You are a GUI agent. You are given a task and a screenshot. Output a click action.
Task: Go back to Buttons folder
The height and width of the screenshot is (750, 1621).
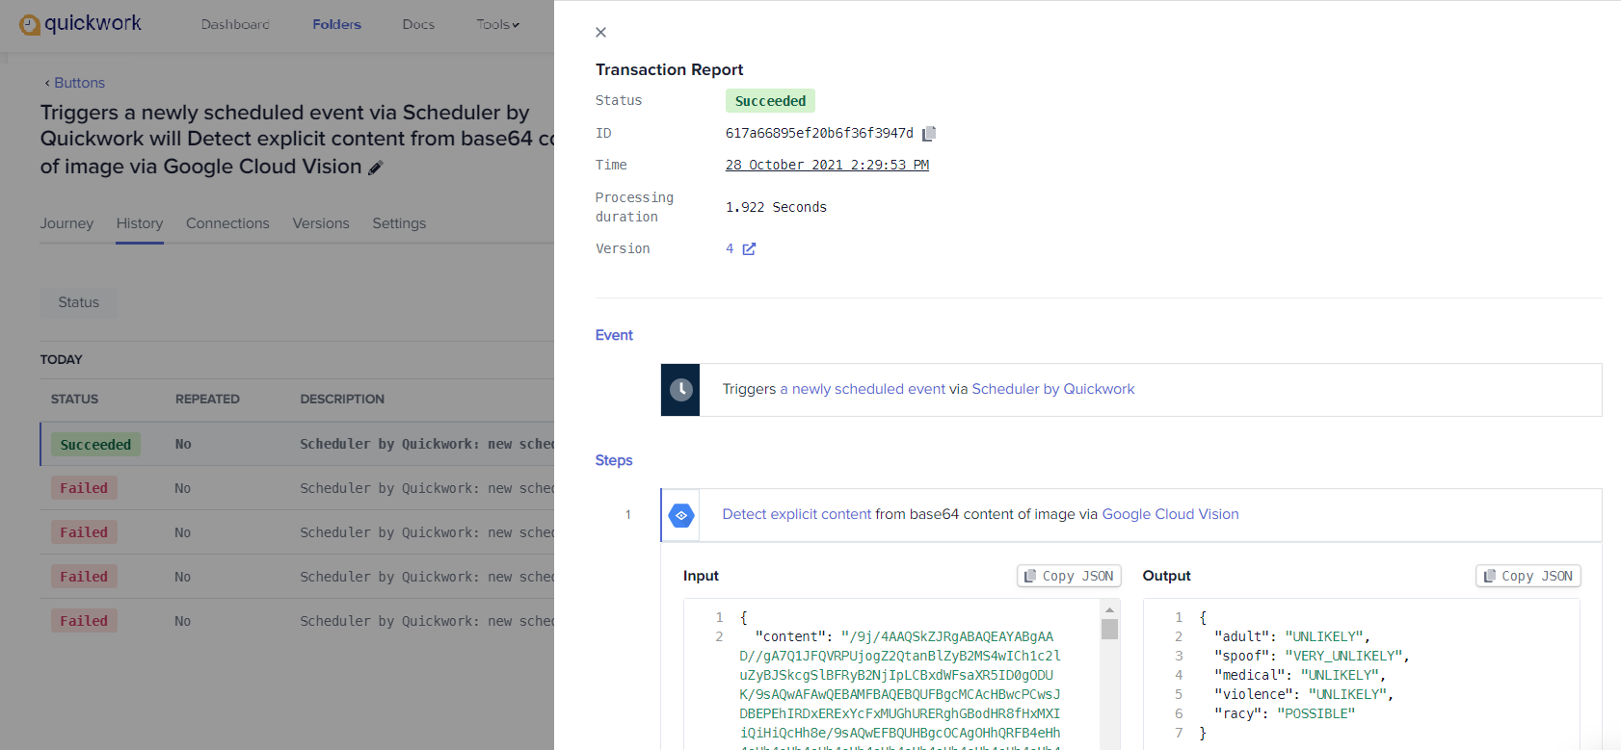pos(74,83)
